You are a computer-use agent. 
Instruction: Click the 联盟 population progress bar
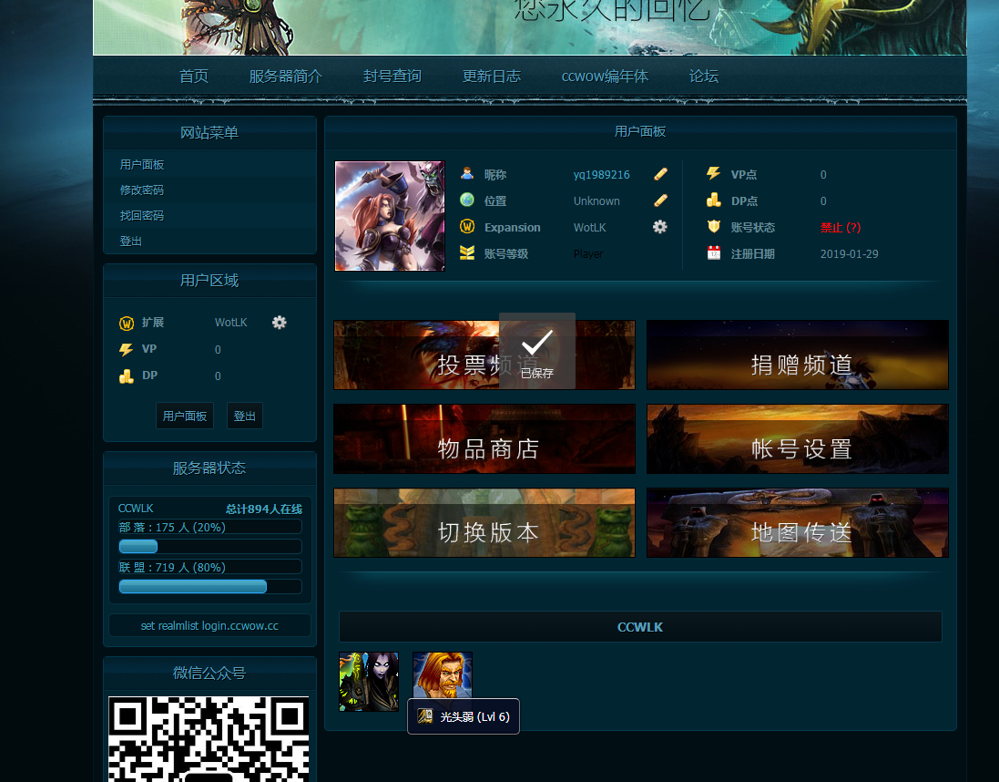210,586
